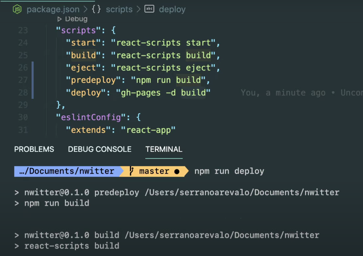Click the Debug code lens link
This screenshot has width=363, height=256.
click(x=76, y=19)
